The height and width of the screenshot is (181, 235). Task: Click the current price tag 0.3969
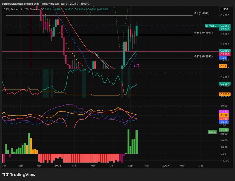tap(225, 26)
